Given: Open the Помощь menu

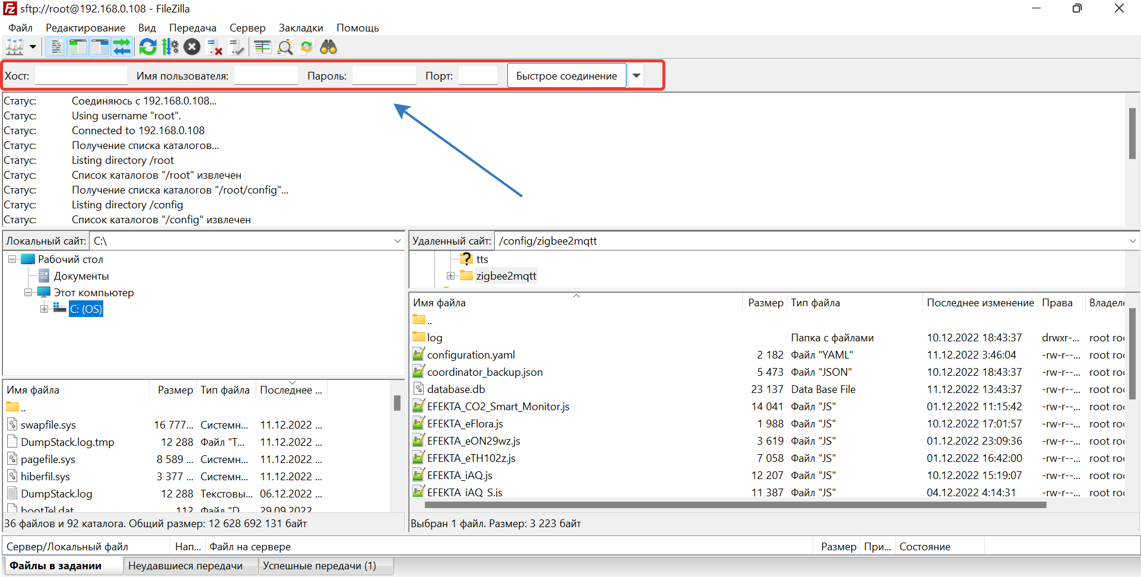Looking at the screenshot, I should 358,28.
